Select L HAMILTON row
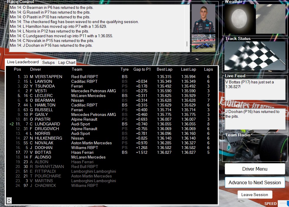The width and height of the screenshot is (289, 207). click(112, 105)
